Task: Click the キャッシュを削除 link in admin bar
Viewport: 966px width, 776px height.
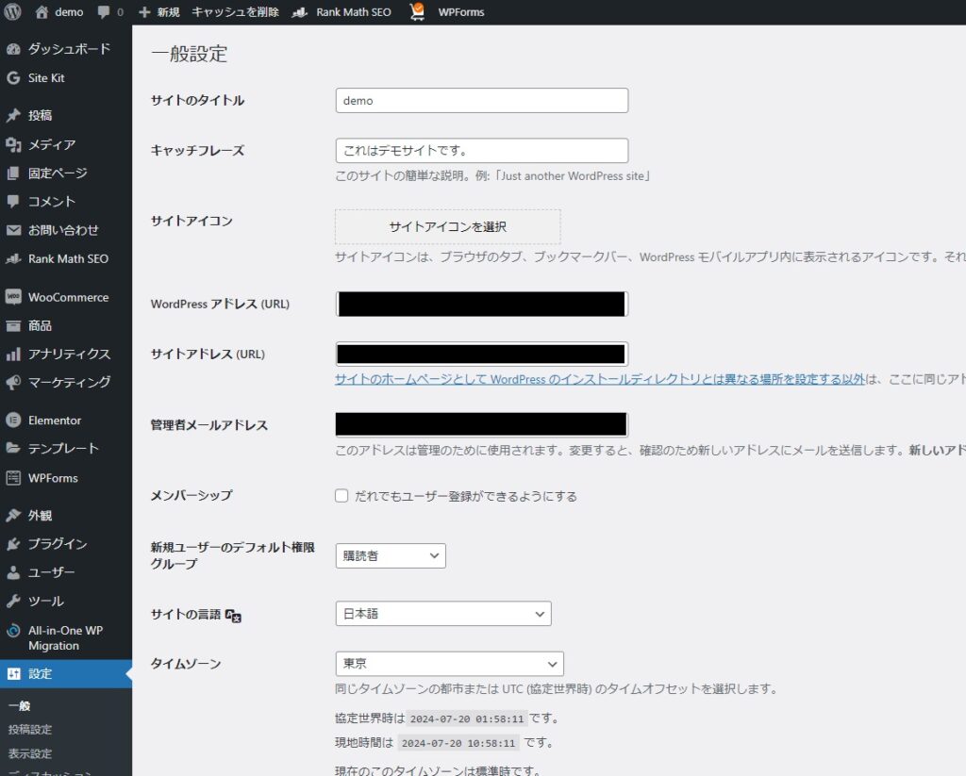Action: 235,12
